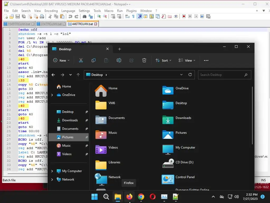Click Explorer Delete trash icon
The image size is (270, 203).
pyautogui.click(x=144, y=61)
